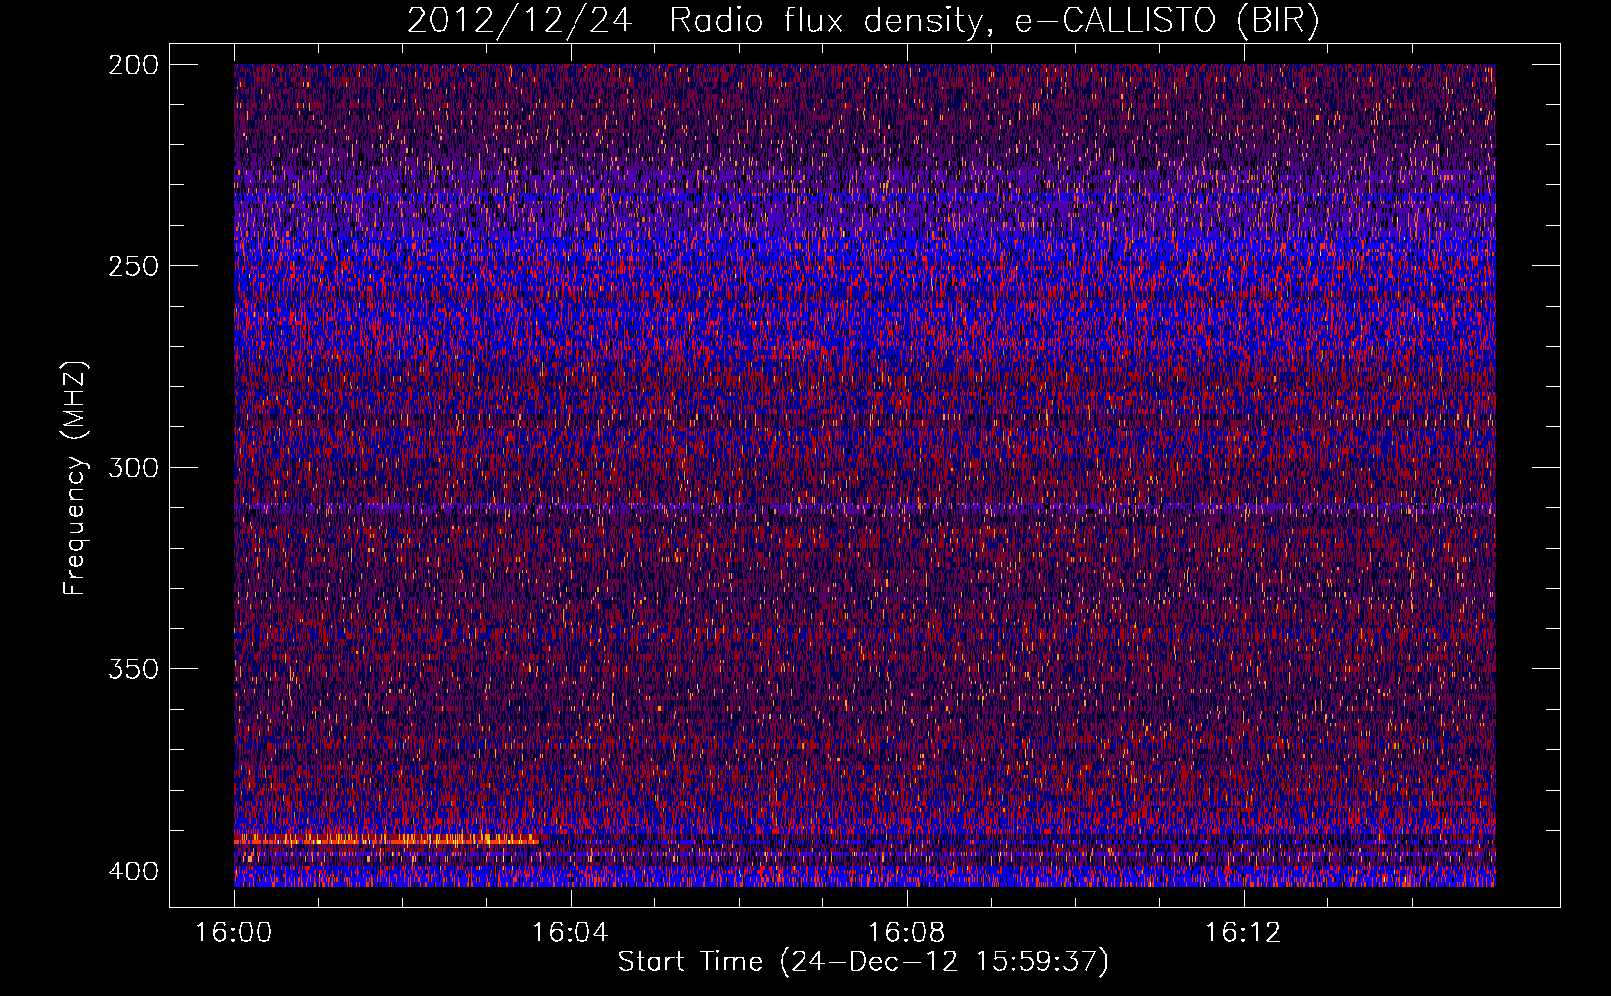This screenshot has height=996, width=1611.
Task: Click the 300 frequency tick label
Action: click(x=132, y=467)
